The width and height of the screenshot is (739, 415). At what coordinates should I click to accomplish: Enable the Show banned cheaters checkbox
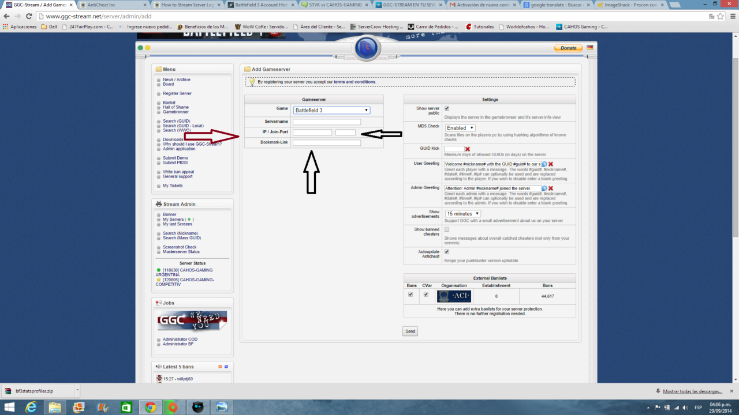447,229
